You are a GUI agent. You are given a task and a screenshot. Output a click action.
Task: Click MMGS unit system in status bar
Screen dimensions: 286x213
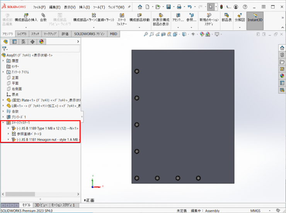pyautogui.click(x=255, y=211)
